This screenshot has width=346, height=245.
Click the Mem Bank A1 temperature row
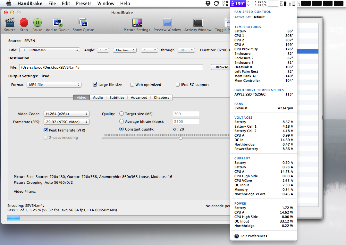point(264,76)
